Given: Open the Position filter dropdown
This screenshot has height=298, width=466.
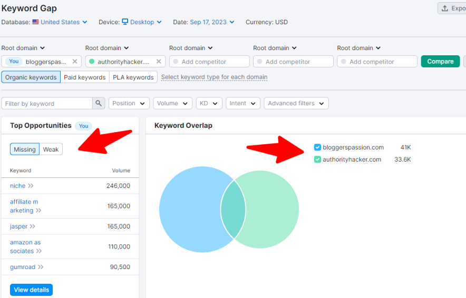Looking at the screenshot, I should point(129,104).
